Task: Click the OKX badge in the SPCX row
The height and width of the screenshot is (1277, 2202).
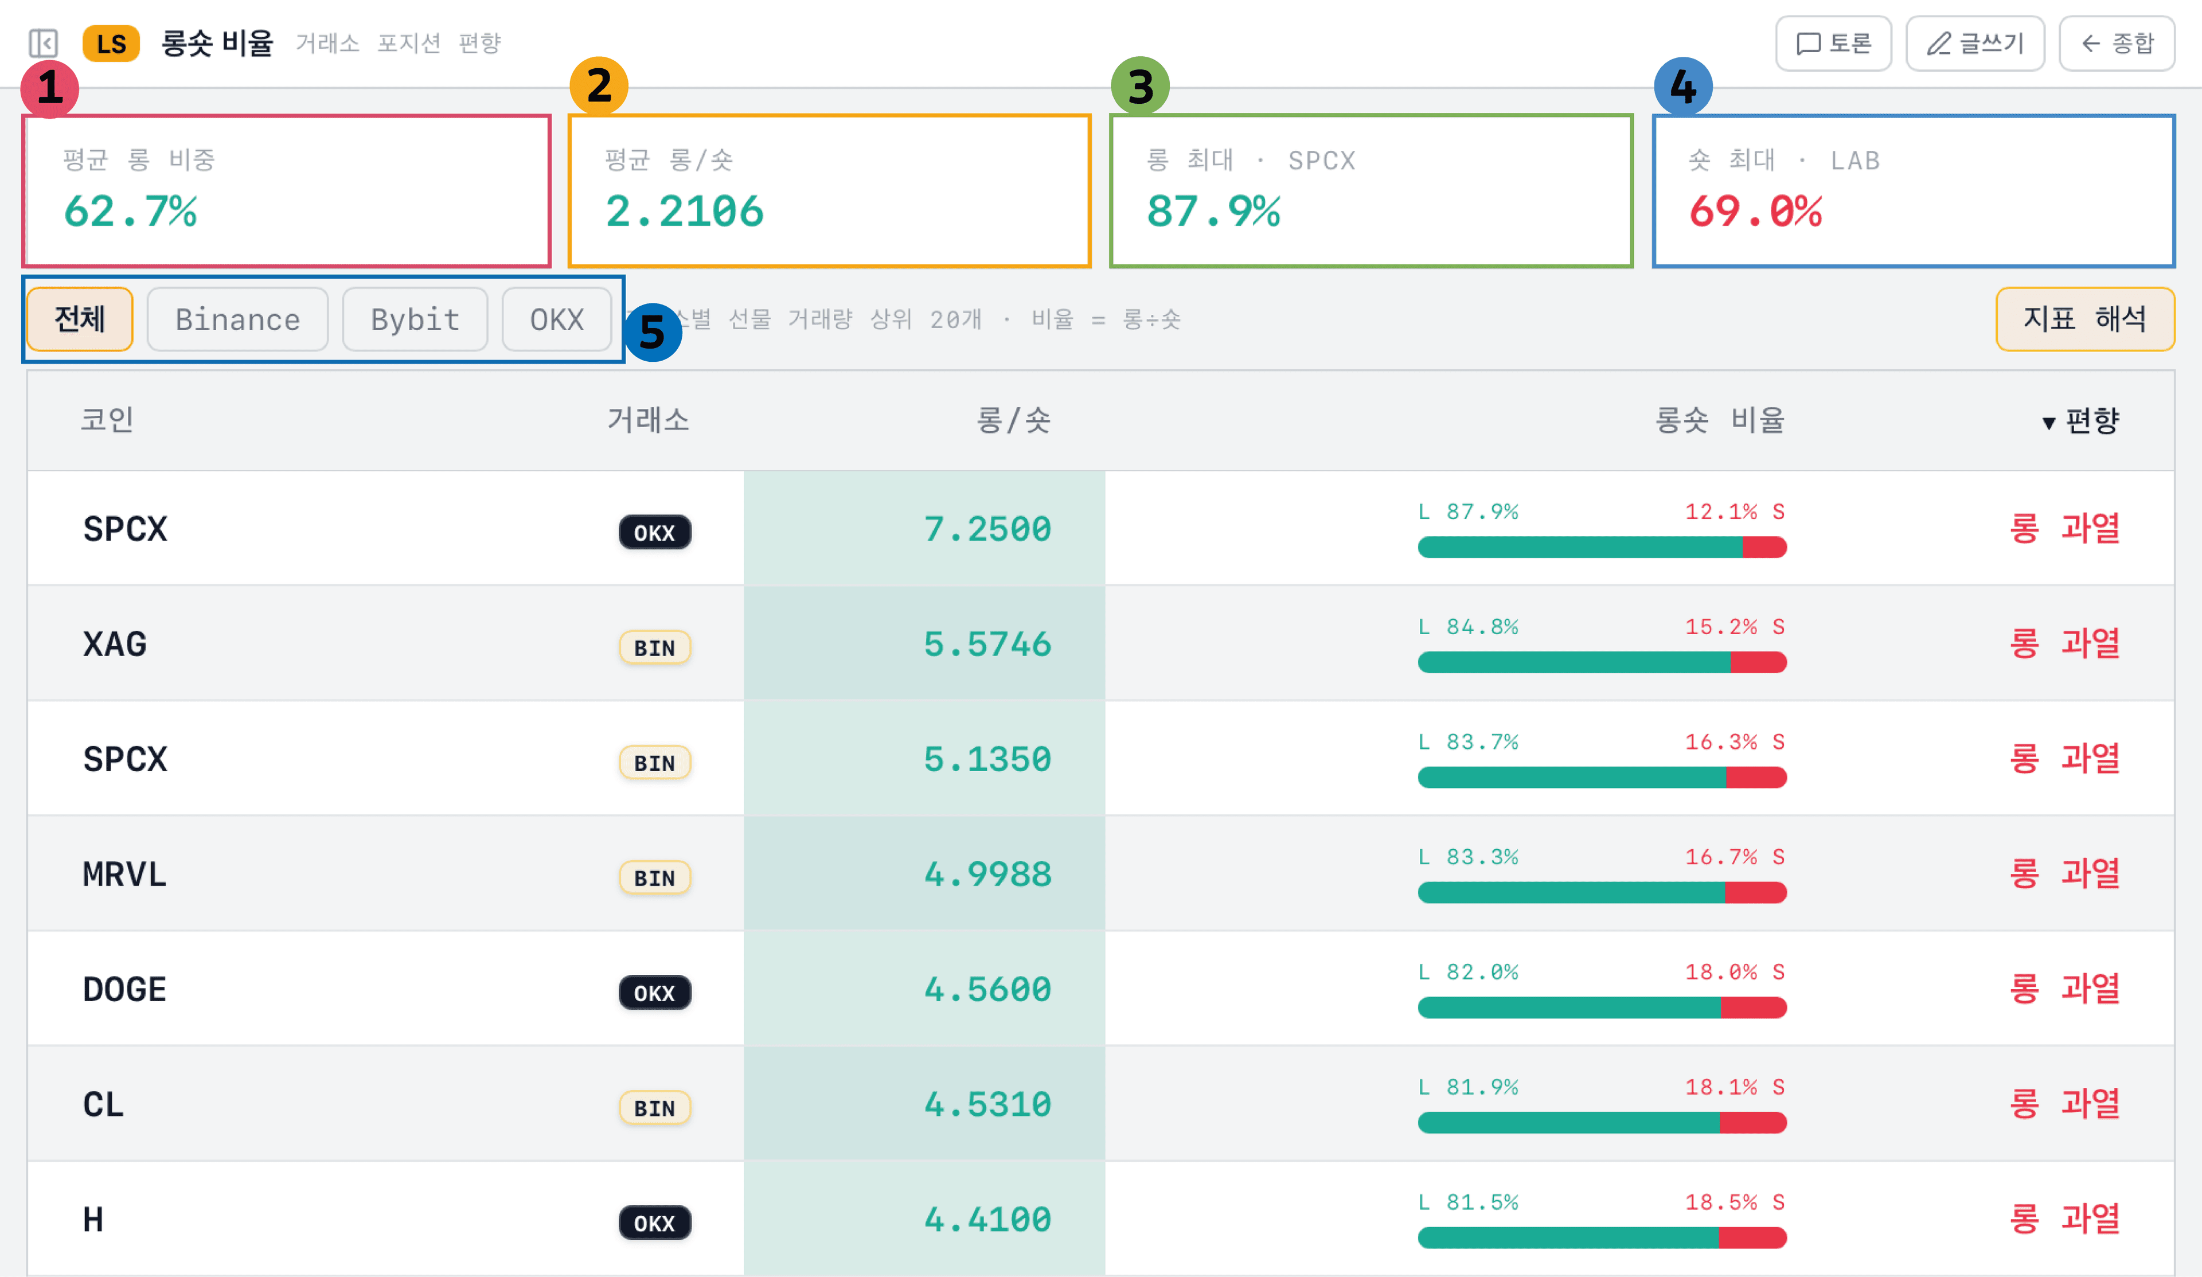Action: click(x=654, y=532)
